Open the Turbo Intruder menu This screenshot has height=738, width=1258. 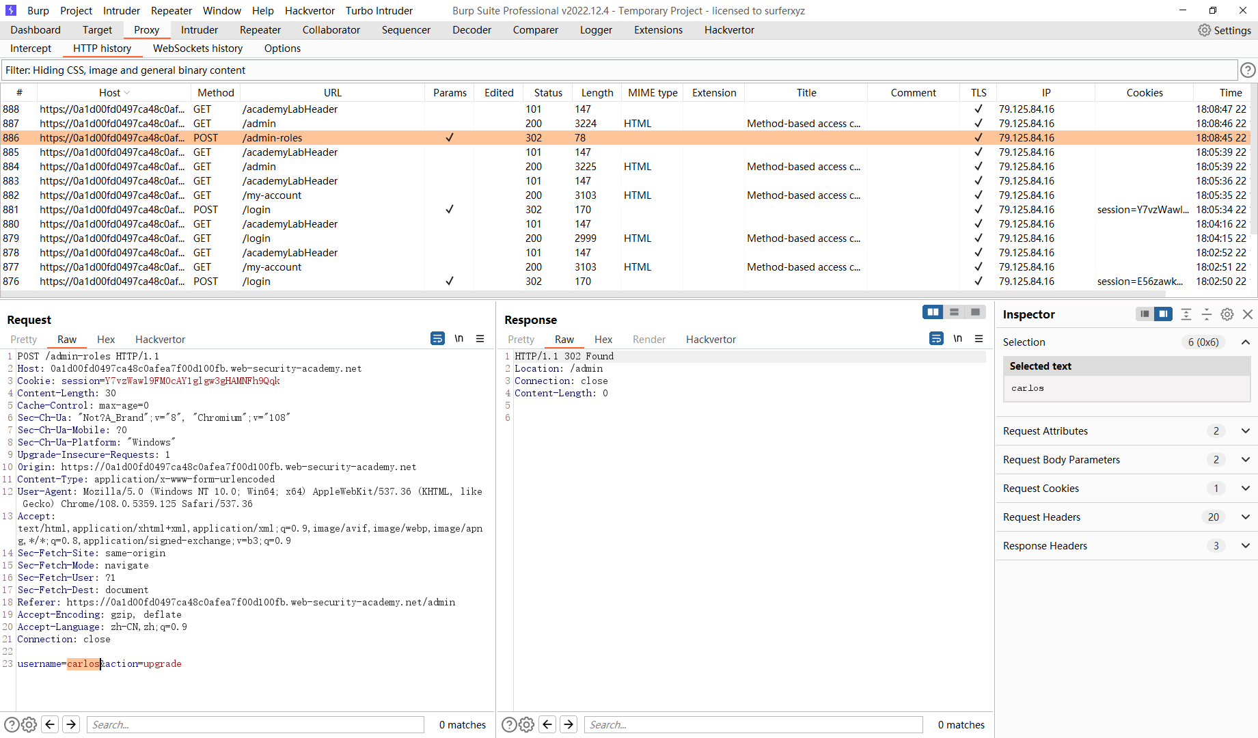379,11
